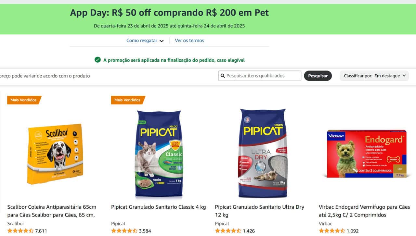416x236 pixels.
Task: Open the Ver os termos link
Action: pyautogui.click(x=189, y=41)
